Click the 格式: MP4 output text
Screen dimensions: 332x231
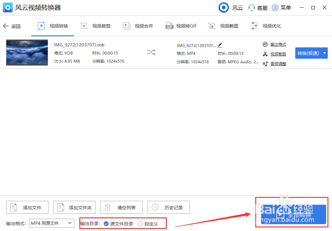[186, 54]
